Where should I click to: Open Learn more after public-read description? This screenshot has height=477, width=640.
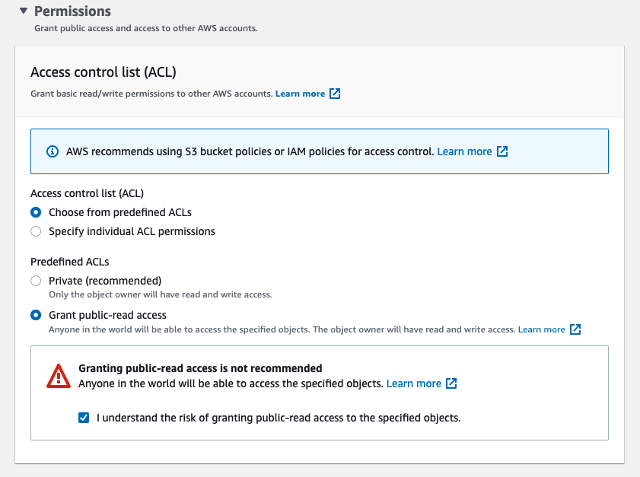coord(541,329)
